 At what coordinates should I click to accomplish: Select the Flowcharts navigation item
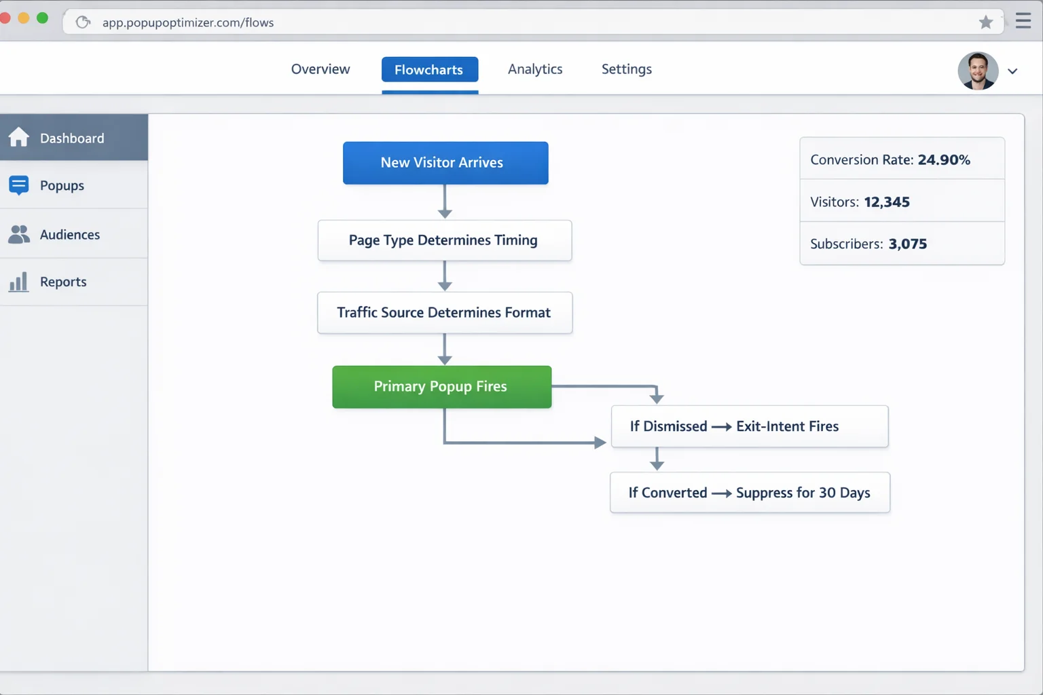coord(429,69)
